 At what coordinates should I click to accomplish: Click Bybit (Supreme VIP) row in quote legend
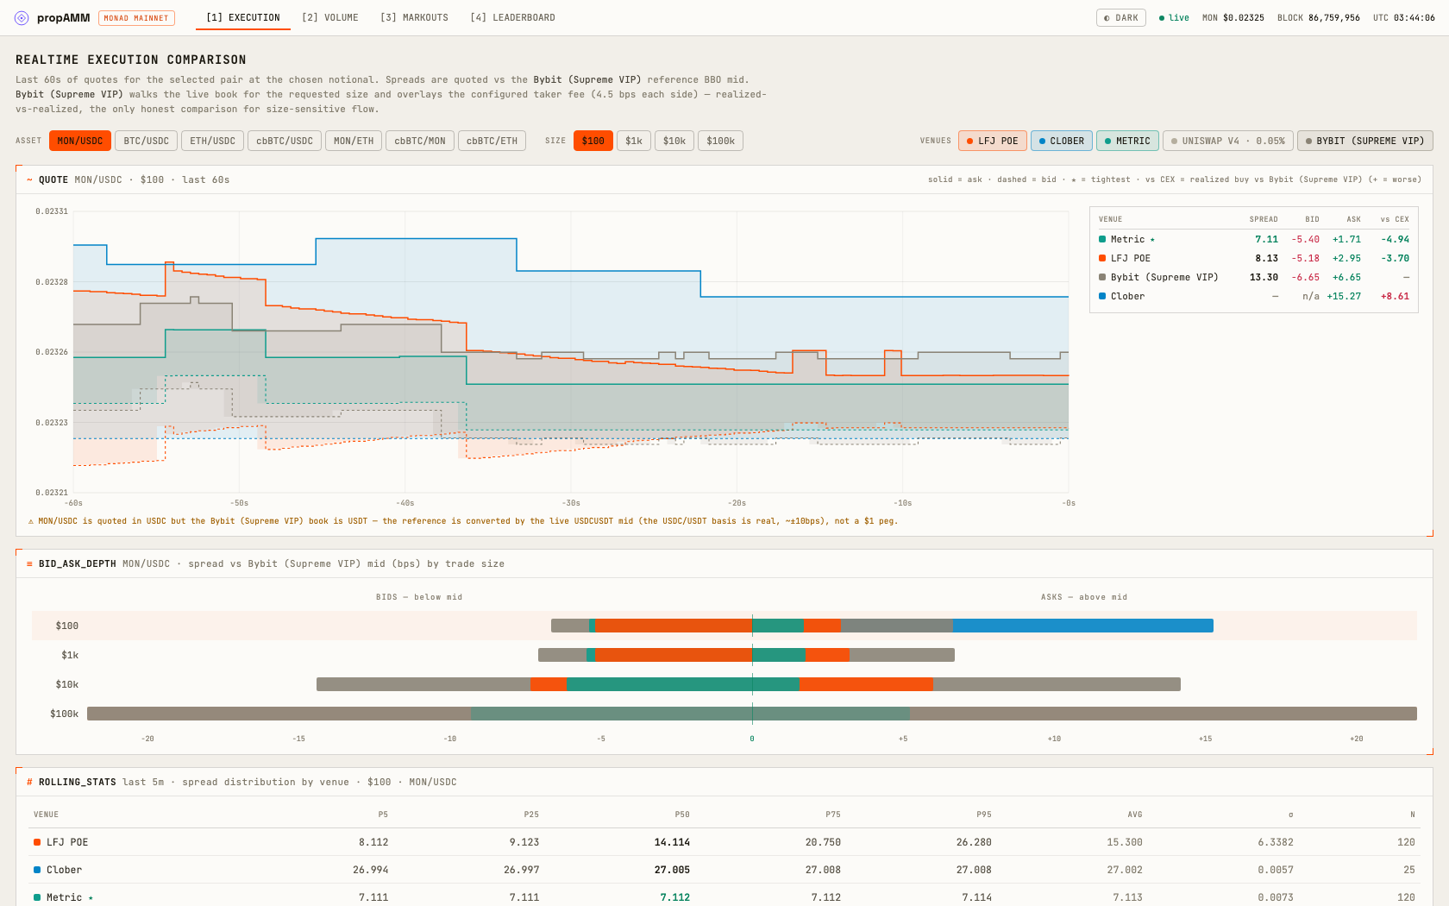click(1254, 277)
